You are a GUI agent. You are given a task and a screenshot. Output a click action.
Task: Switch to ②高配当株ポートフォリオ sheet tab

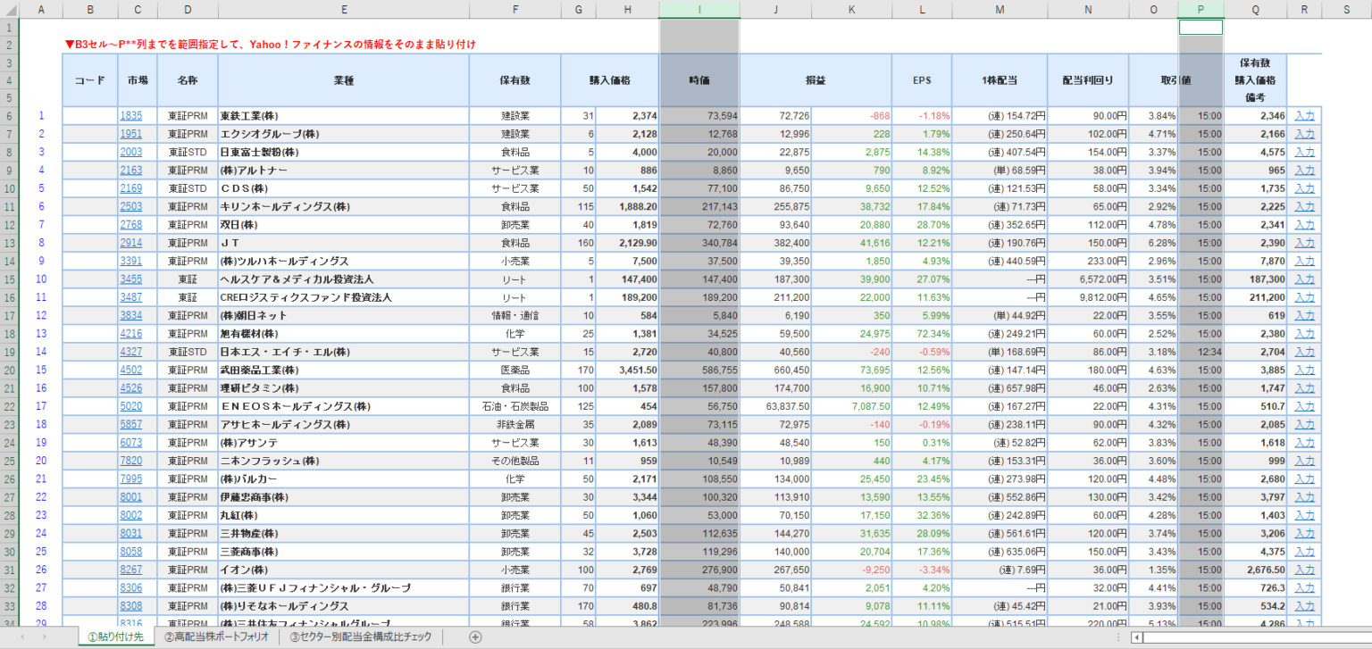(x=215, y=637)
